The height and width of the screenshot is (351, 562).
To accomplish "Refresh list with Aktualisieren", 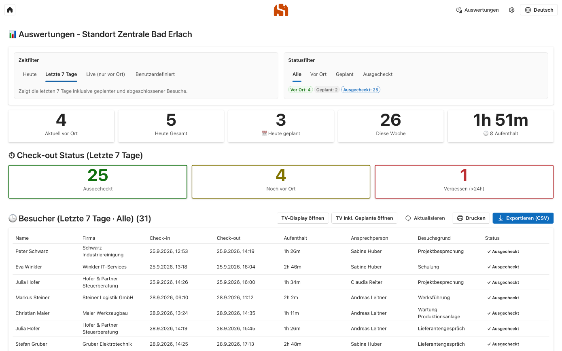I will (425, 218).
